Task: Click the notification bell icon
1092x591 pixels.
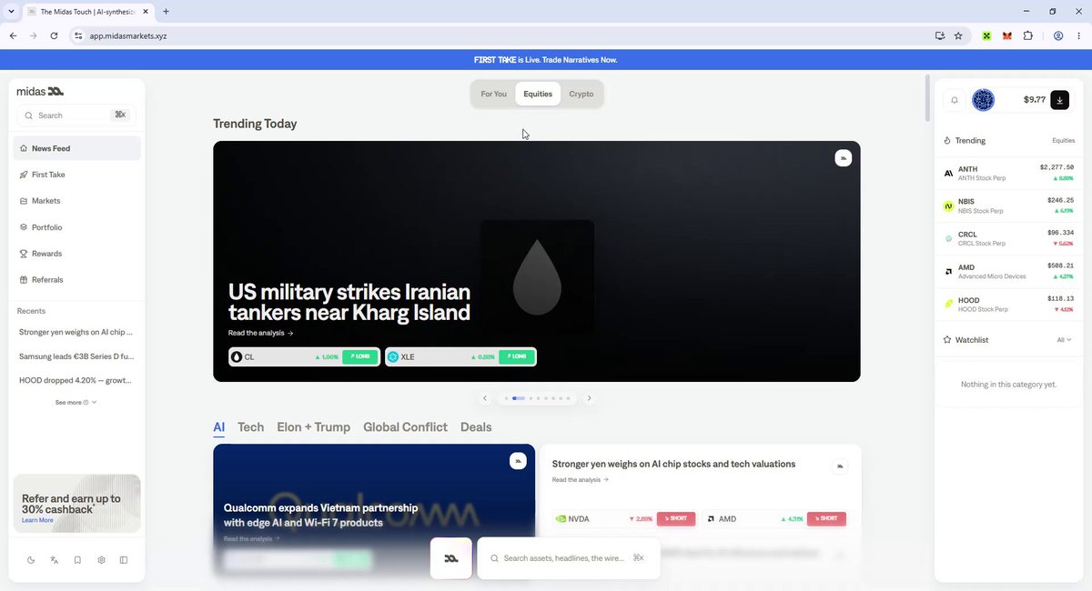Action: click(955, 100)
